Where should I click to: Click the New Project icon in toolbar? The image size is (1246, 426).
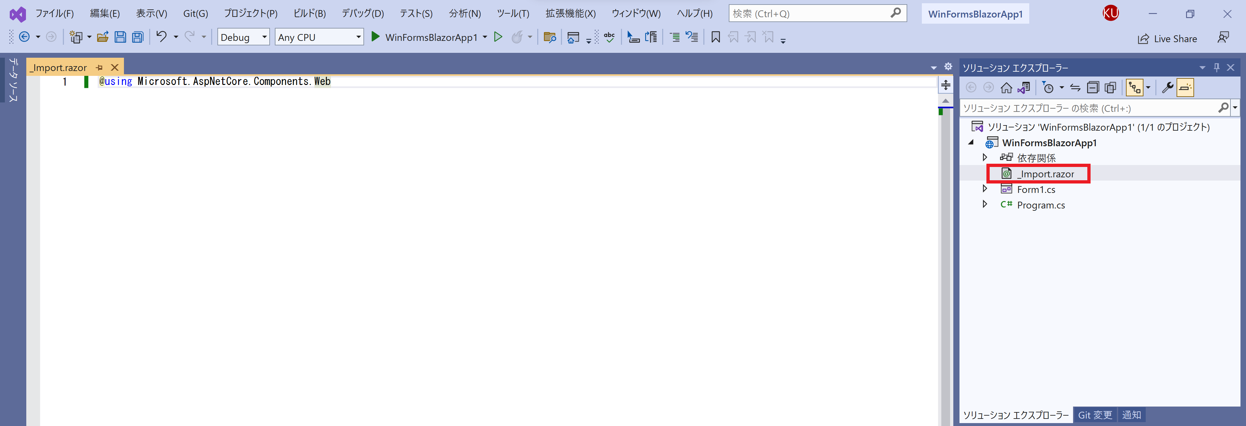pyautogui.click(x=76, y=37)
